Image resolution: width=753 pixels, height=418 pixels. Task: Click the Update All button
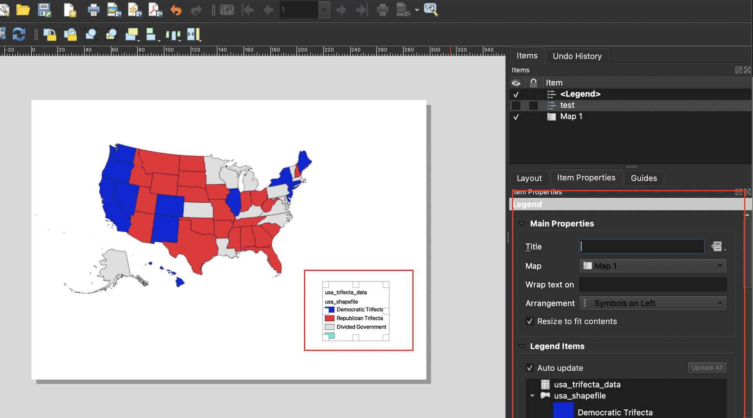click(x=707, y=368)
